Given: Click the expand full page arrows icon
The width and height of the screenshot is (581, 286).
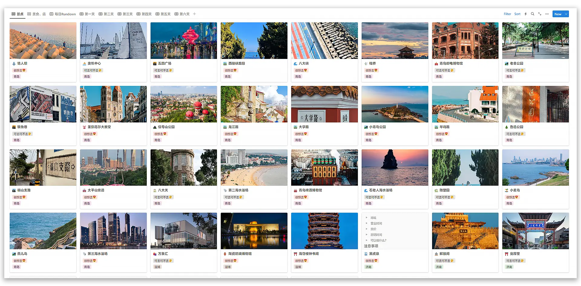Looking at the screenshot, I should tap(540, 14).
